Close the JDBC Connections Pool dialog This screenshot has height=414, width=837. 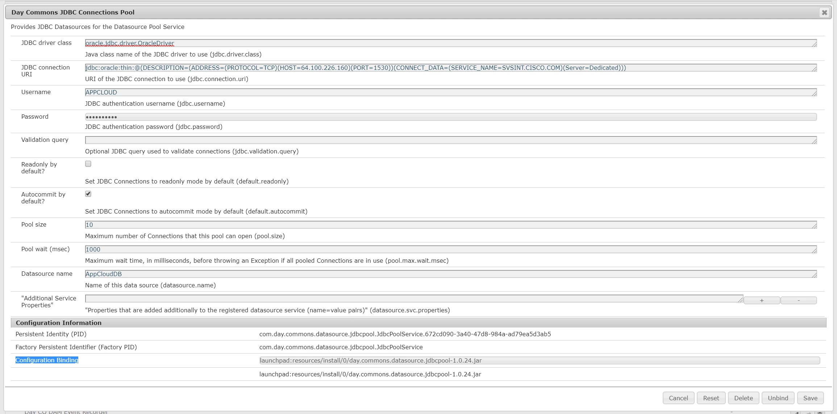click(824, 13)
